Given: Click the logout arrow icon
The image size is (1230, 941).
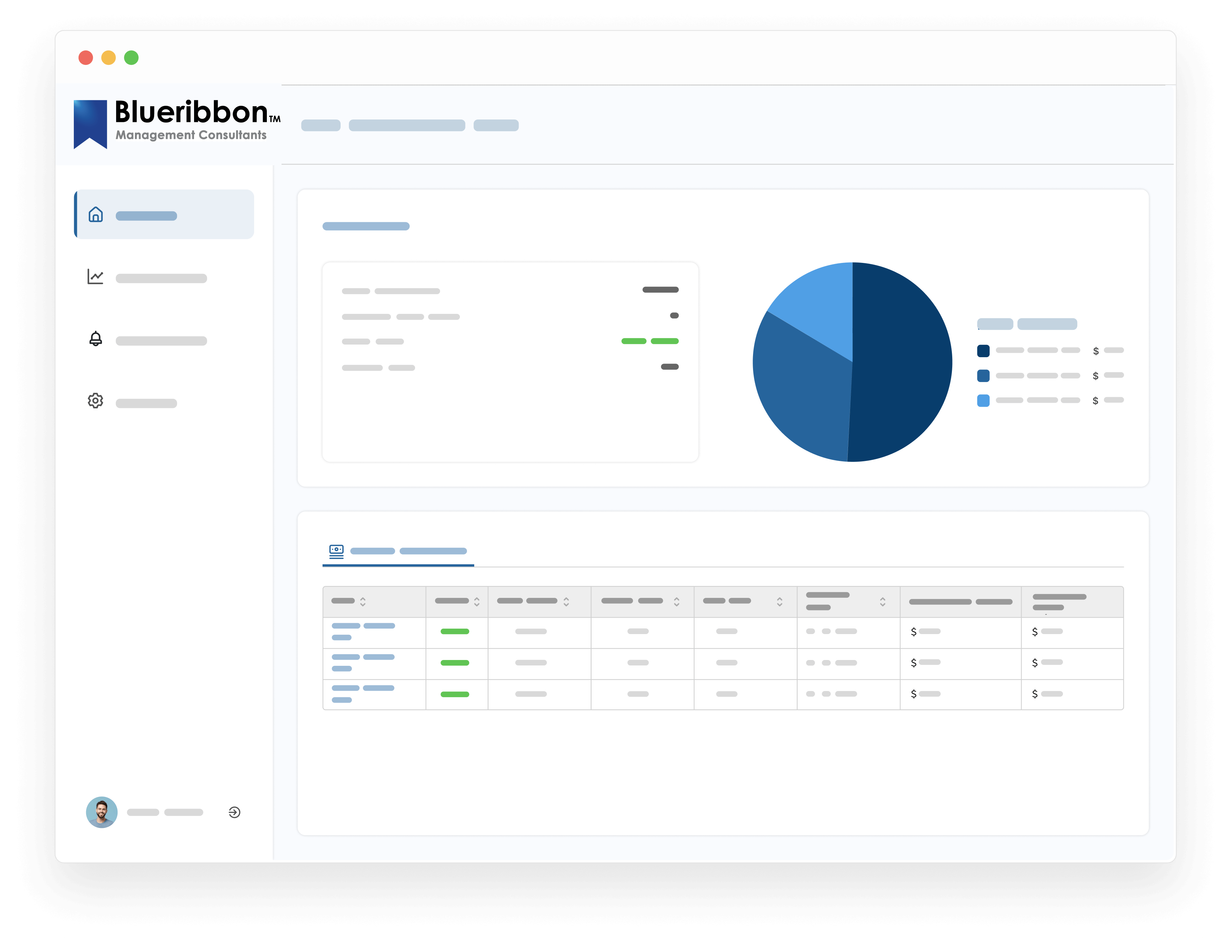Looking at the screenshot, I should tap(234, 812).
